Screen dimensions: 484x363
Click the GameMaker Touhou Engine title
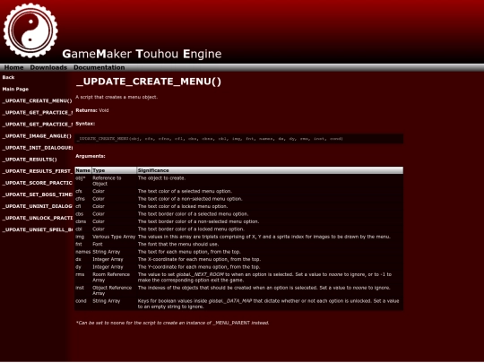(x=142, y=54)
